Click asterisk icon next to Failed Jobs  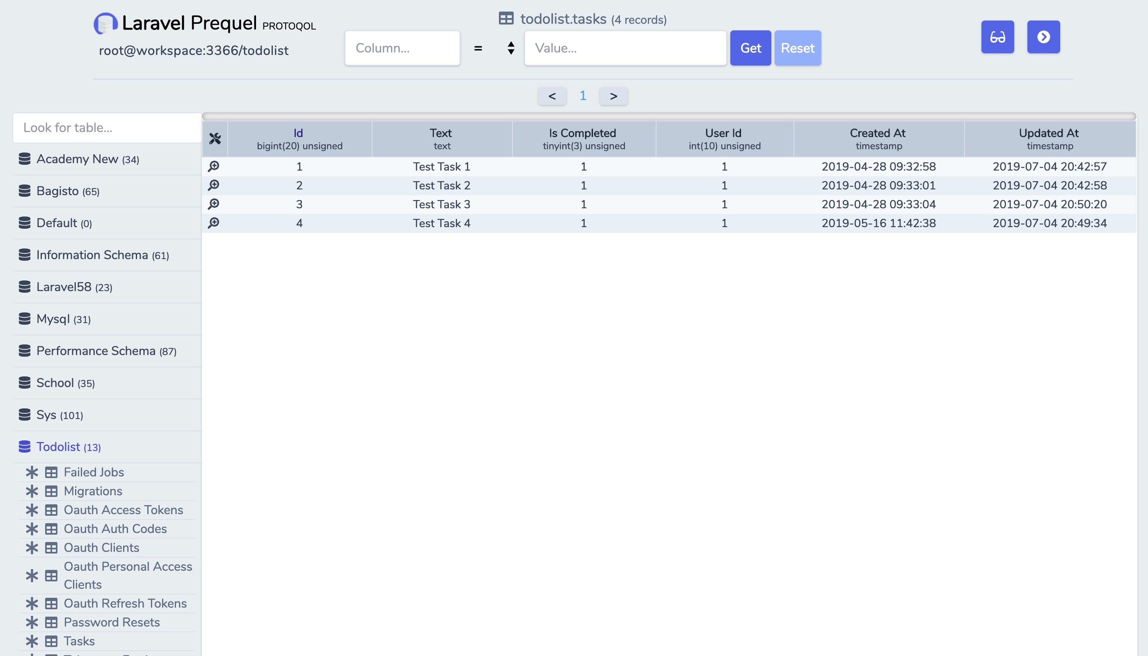pos(32,472)
